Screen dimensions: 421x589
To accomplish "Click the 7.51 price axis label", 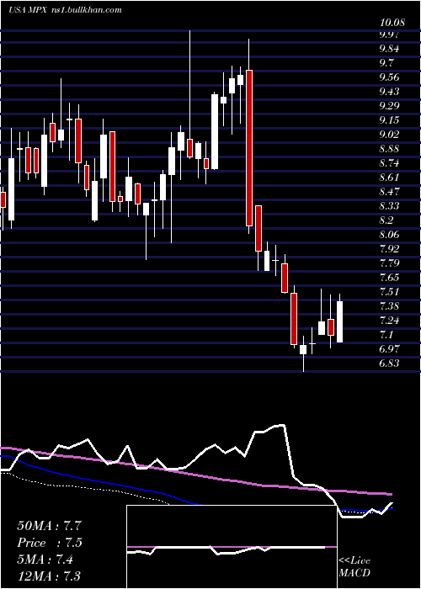I will pos(391,292).
